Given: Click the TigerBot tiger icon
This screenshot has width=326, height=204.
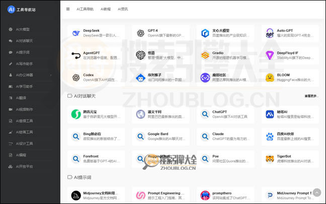Looking at the screenshot, I should (x=270, y=159).
